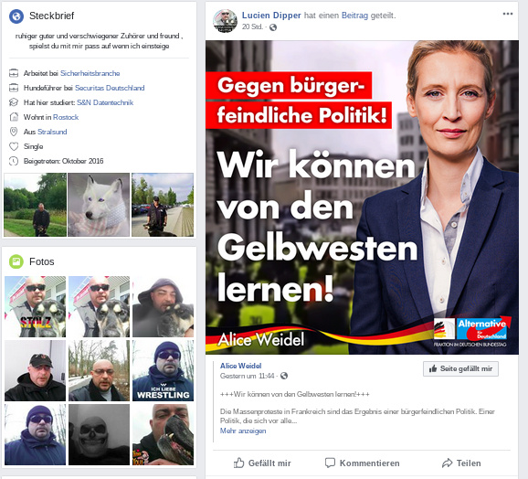Click the Teilen share arrow icon
Image resolution: width=528 pixels, height=479 pixels.
click(447, 463)
